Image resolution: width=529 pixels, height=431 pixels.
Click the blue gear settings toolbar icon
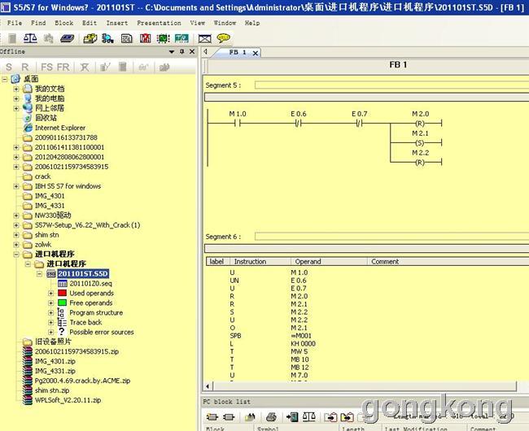pos(107,38)
